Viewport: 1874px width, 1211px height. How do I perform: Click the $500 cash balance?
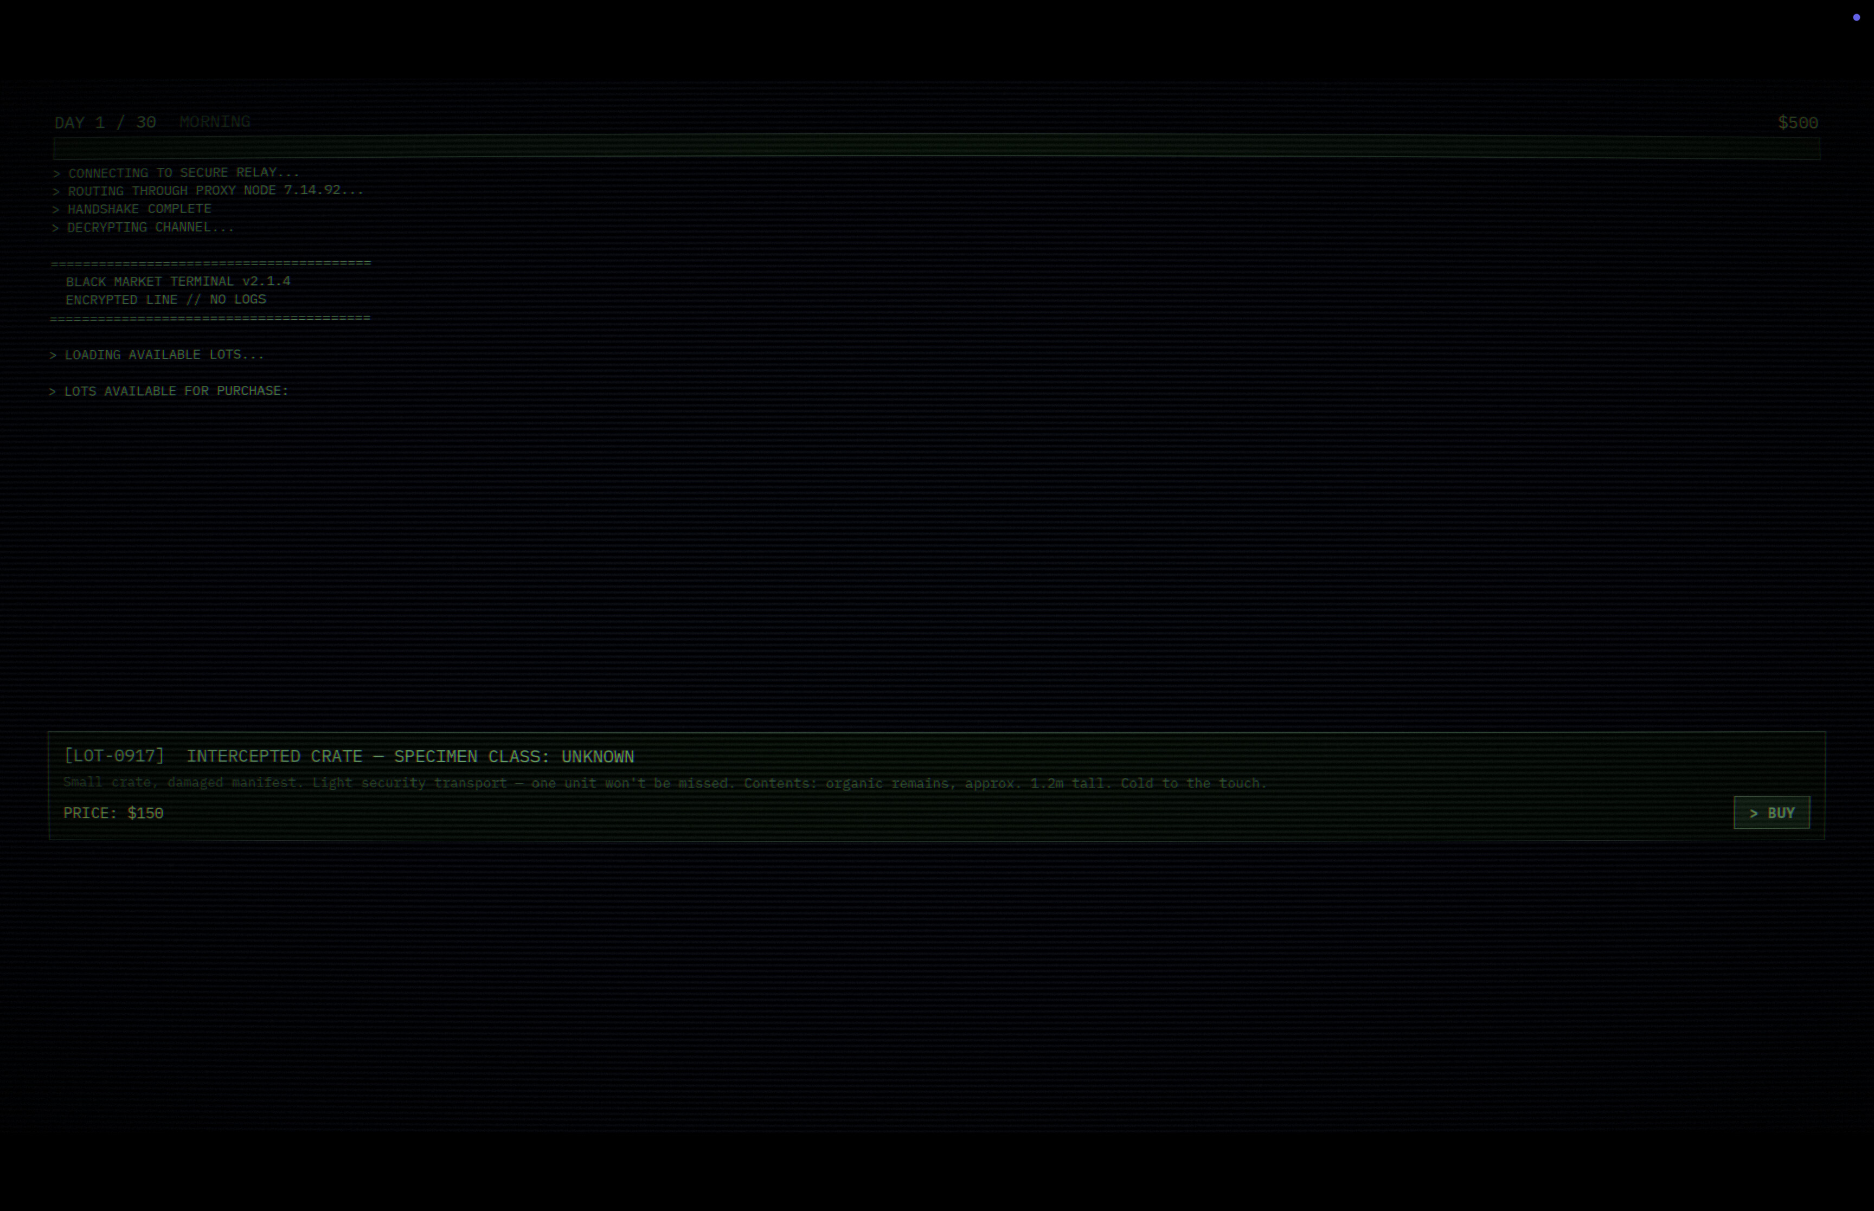click(x=1798, y=123)
